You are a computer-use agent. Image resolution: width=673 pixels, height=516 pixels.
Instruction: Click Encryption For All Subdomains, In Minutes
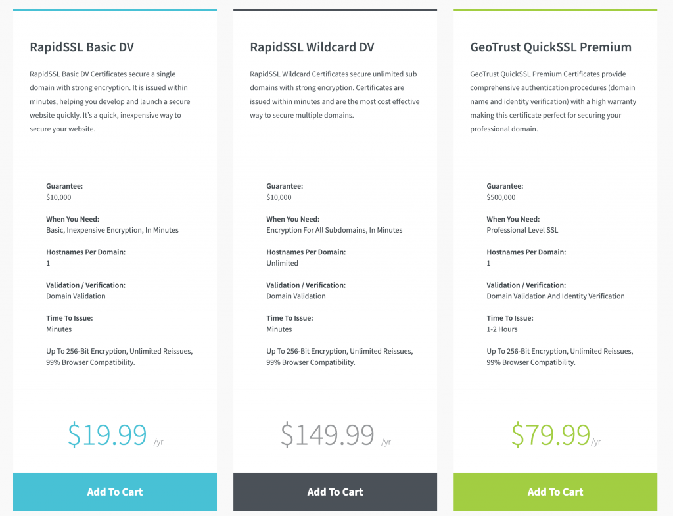tap(335, 230)
